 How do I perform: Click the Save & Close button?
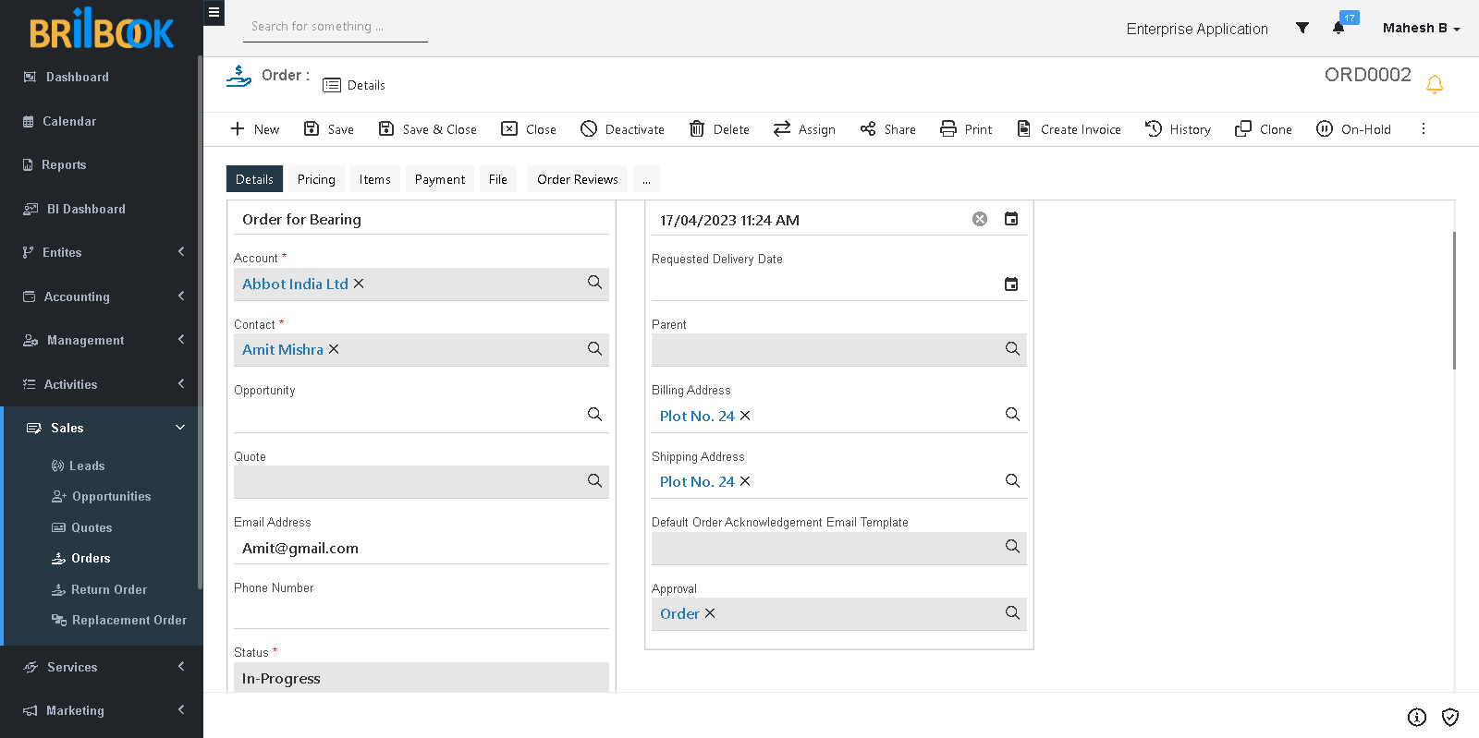[427, 129]
